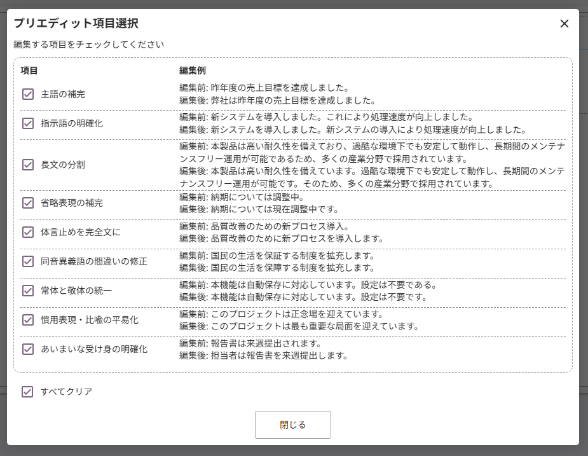Click the 長文の分割 label text
Screen dimensions: 588x456
point(63,165)
